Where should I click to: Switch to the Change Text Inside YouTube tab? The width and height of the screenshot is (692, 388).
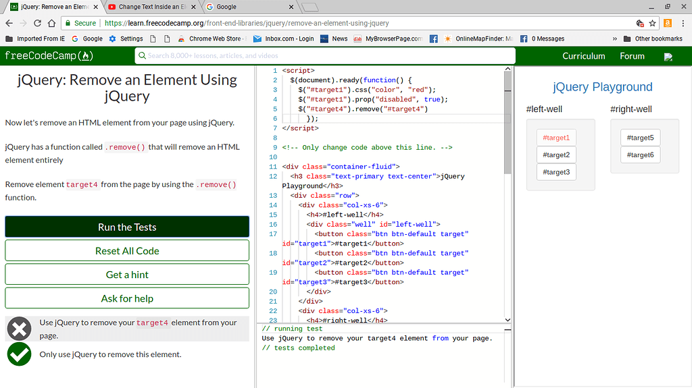[x=150, y=7]
